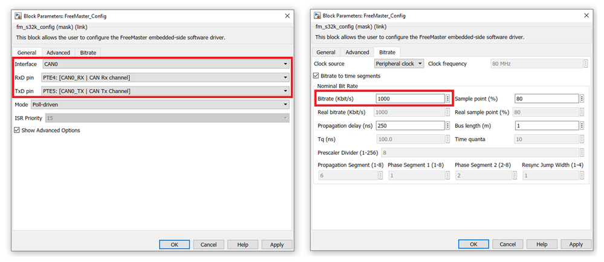The height and width of the screenshot is (262, 604).
Task: Click the disabled Tq (ns) field
Action: (x=411, y=139)
